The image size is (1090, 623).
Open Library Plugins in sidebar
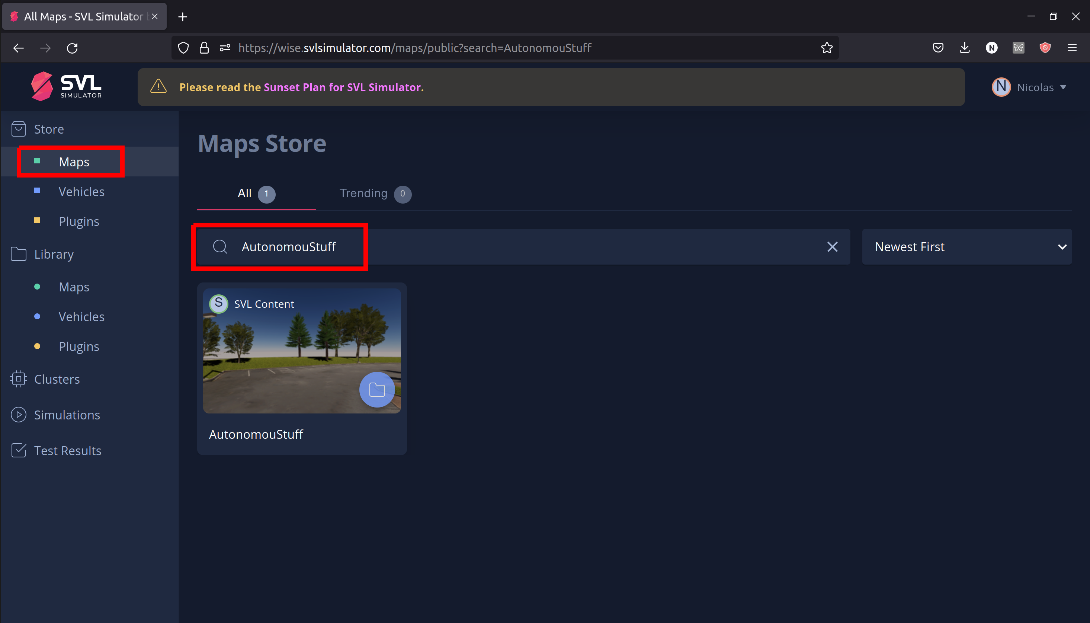[x=79, y=346]
